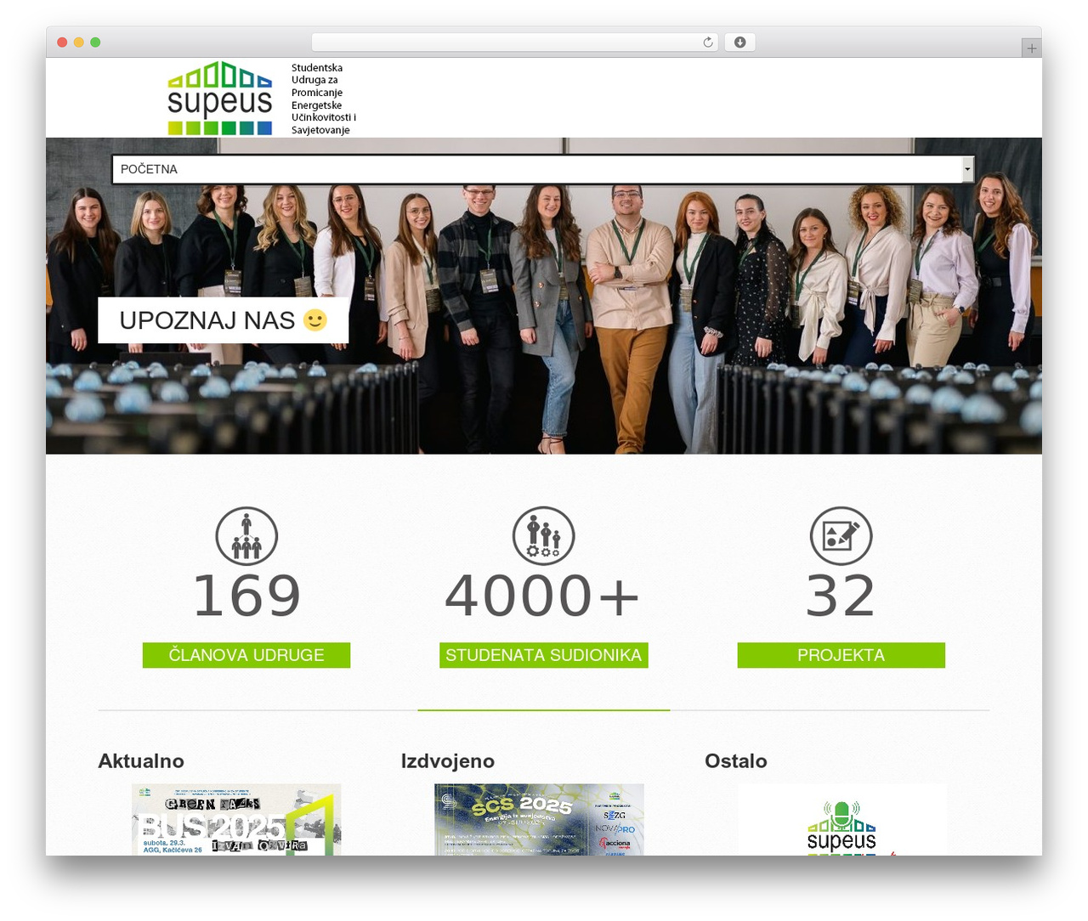Click the Supeus logo

click(x=220, y=98)
